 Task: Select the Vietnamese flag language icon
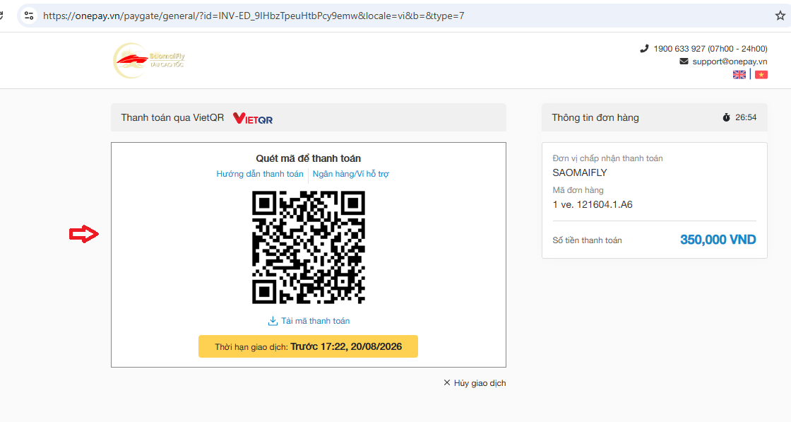761,75
